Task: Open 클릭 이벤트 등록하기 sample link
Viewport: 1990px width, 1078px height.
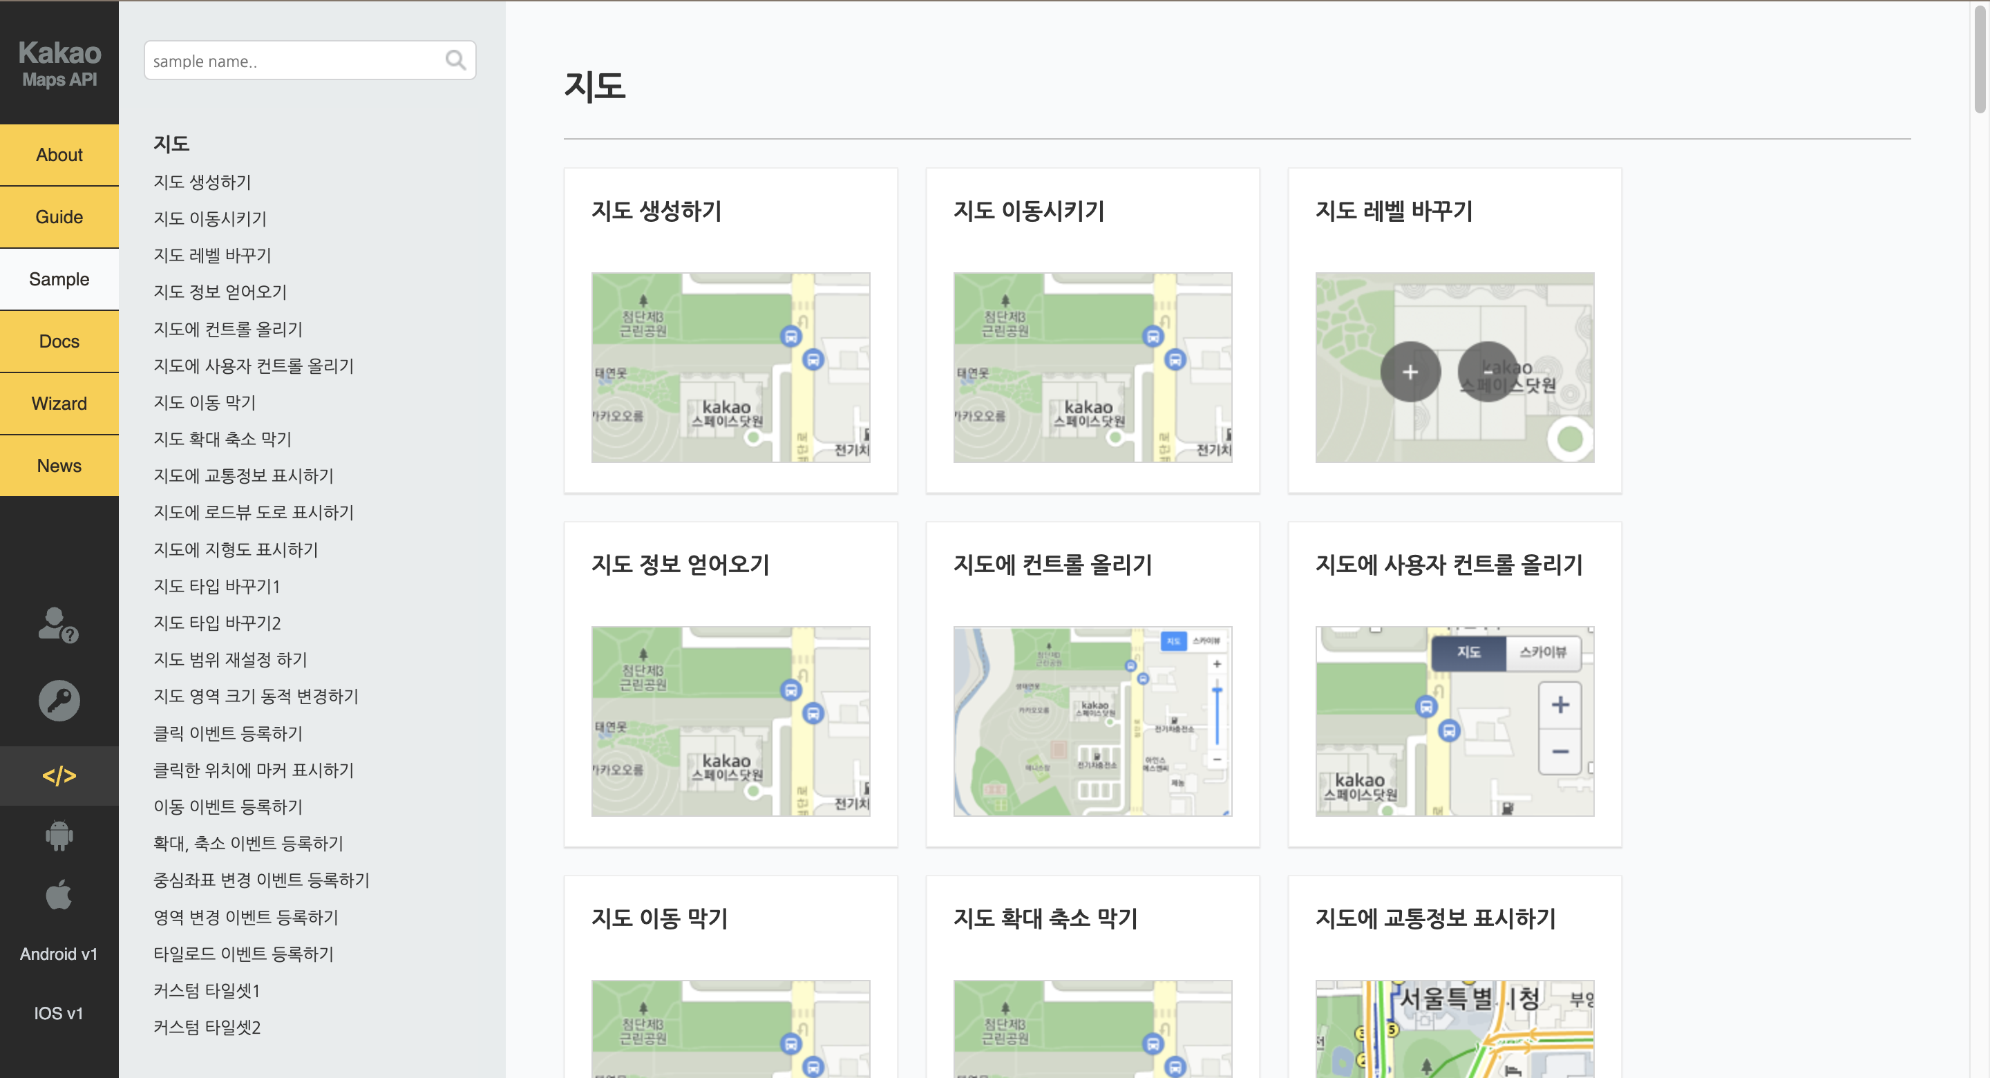Action: pos(228,733)
